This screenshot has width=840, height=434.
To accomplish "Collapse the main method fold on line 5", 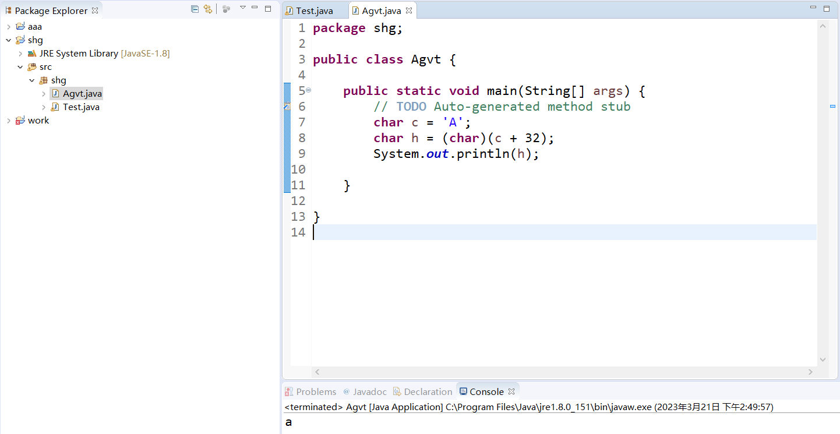I will click(308, 90).
